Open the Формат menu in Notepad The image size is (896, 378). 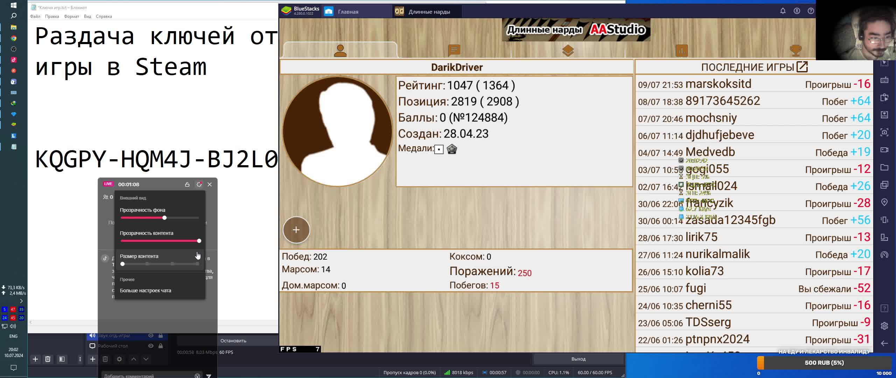(71, 16)
